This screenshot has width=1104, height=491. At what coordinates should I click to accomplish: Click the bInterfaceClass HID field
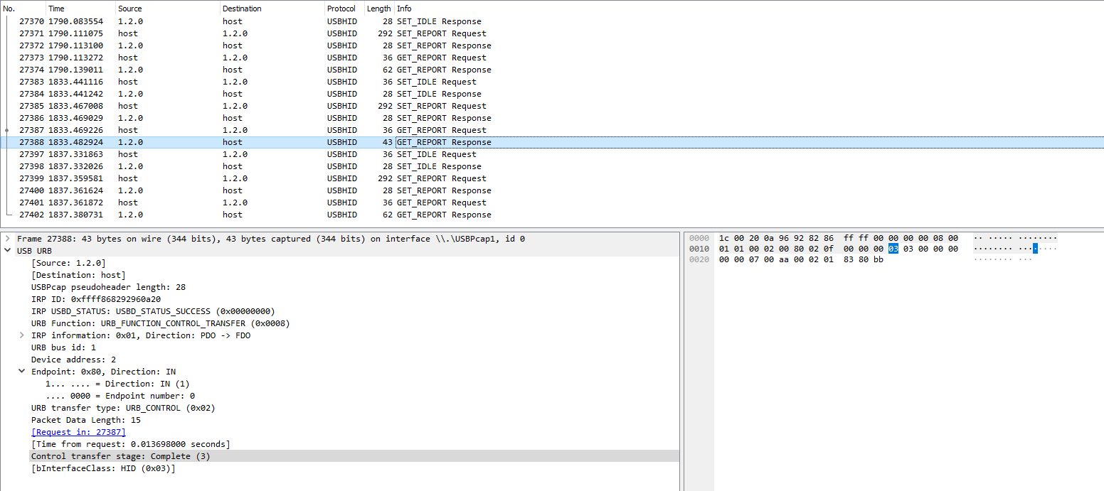103,468
